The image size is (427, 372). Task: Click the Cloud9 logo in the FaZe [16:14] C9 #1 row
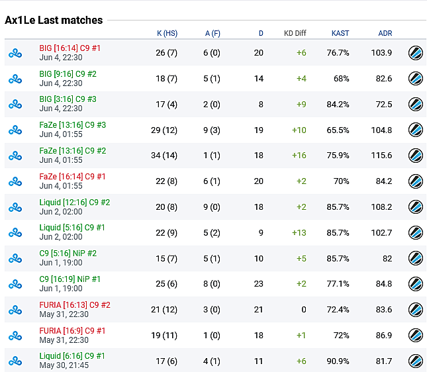15,181
